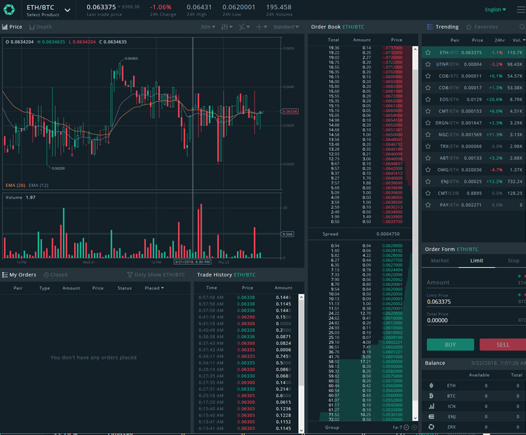526x435 pixels.
Task: Click the Amount input field
Action: (476, 282)
